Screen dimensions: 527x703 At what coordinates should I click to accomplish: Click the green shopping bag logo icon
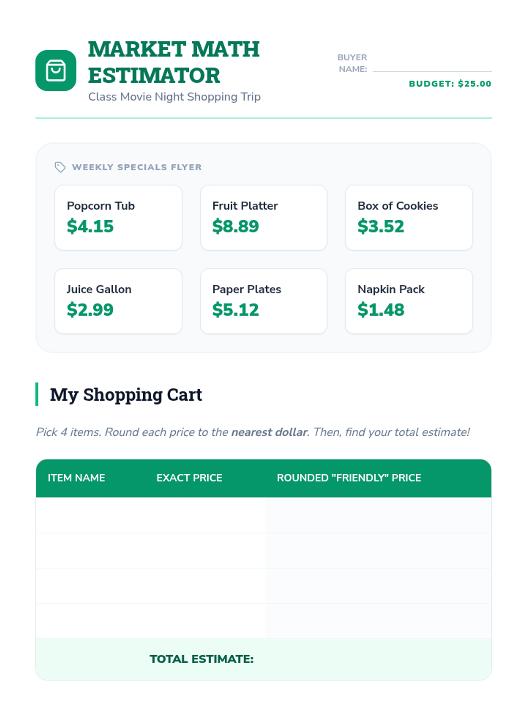click(x=56, y=71)
